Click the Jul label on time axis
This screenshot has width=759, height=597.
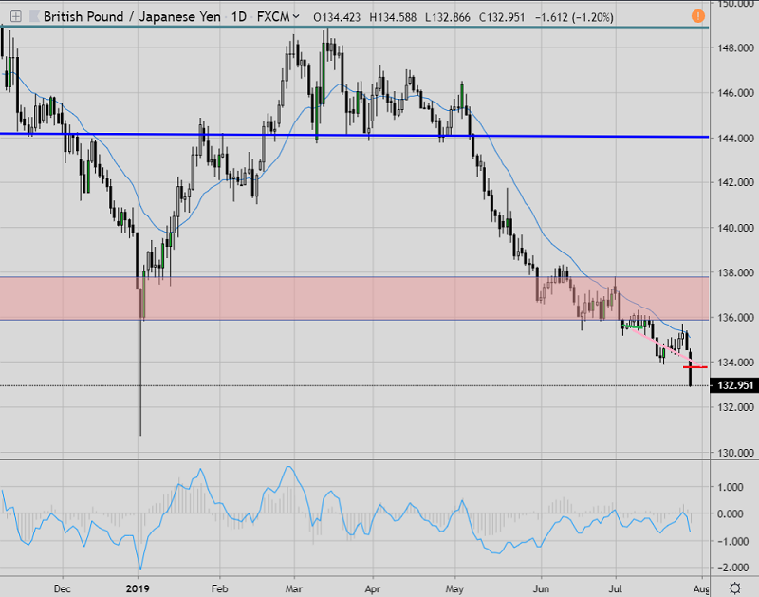coord(615,588)
